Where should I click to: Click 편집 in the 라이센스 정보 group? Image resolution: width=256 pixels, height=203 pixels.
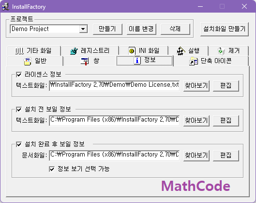226,86
